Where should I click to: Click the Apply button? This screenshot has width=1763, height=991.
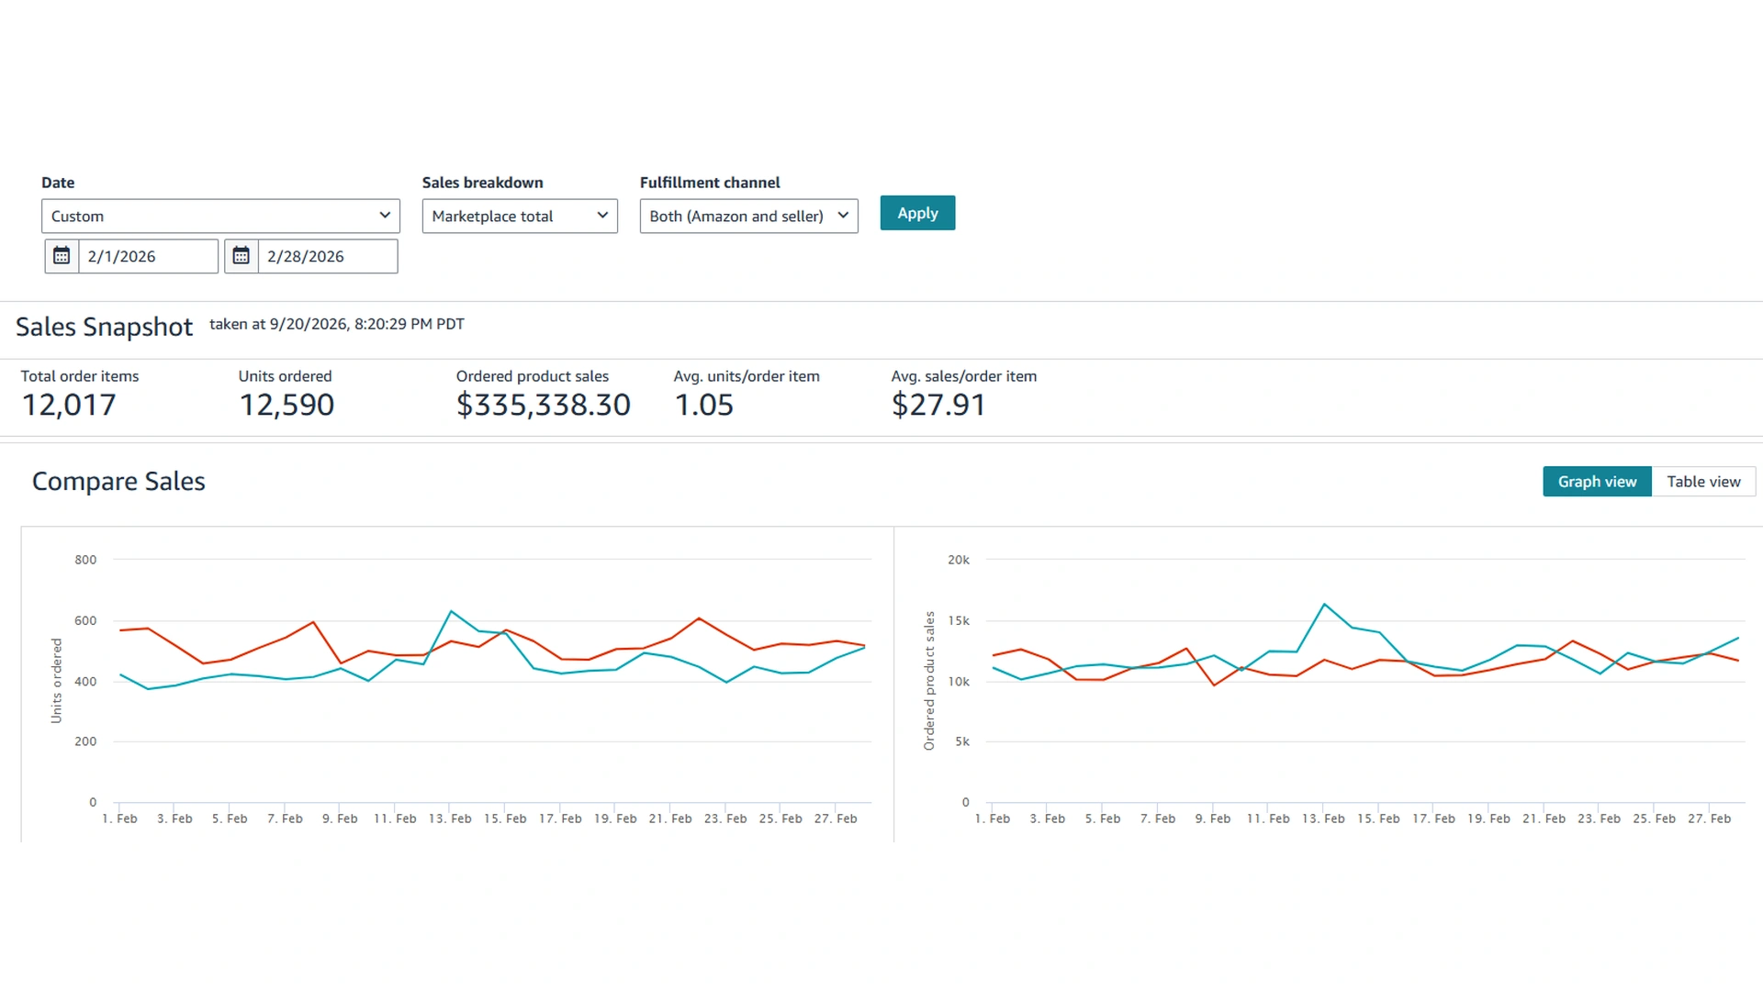click(x=917, y=213)
